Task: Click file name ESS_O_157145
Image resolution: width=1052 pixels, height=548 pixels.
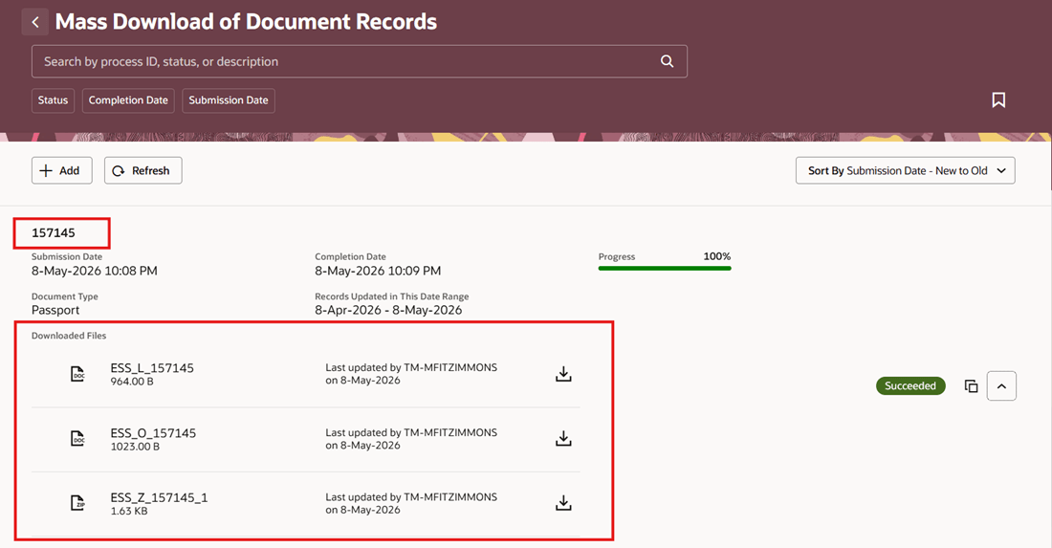Action: [x=154, y=432]
